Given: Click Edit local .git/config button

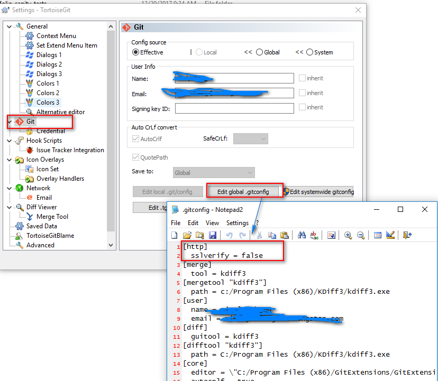Looking at the screenshot, I should coord(168,192).
